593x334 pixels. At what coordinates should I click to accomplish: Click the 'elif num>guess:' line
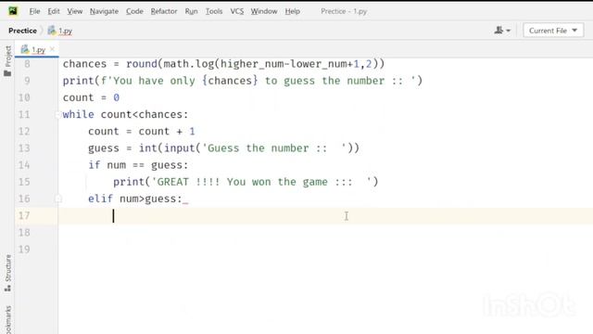tap(138, 199)
